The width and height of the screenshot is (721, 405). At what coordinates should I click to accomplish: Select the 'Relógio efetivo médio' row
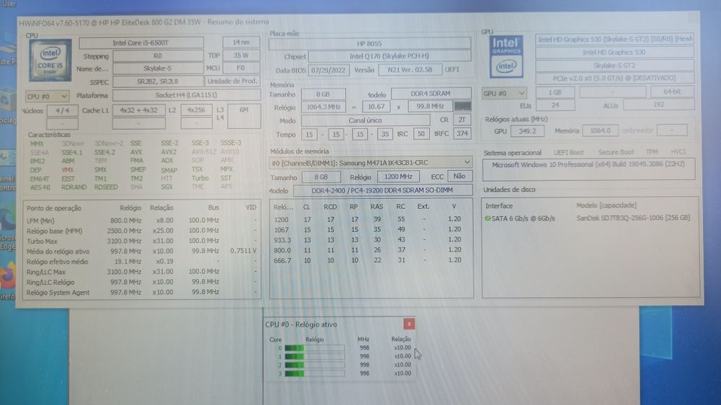coord(141,262)
